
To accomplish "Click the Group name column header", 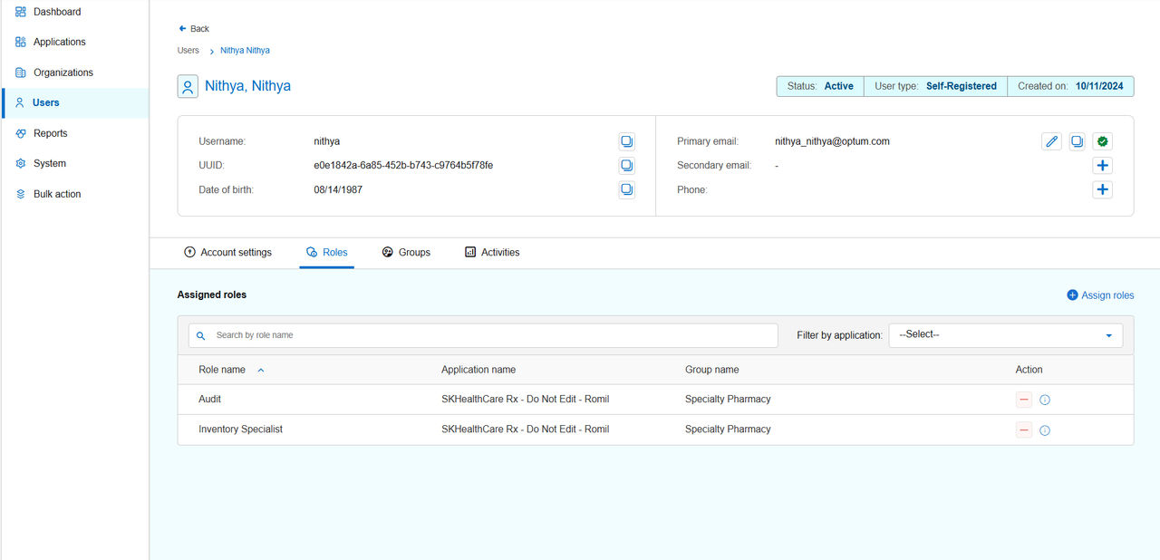I will [712, 370].
